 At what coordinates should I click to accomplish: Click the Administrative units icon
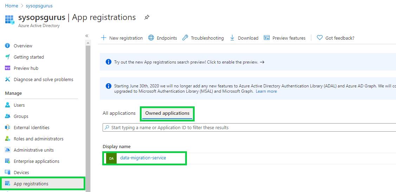pyautogui.click(x=8, y=150)
